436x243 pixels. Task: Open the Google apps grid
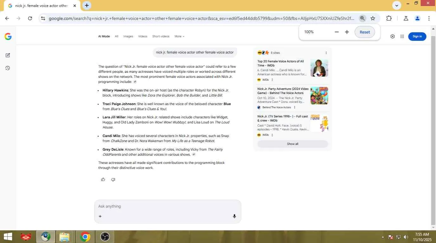coord(402,36)
